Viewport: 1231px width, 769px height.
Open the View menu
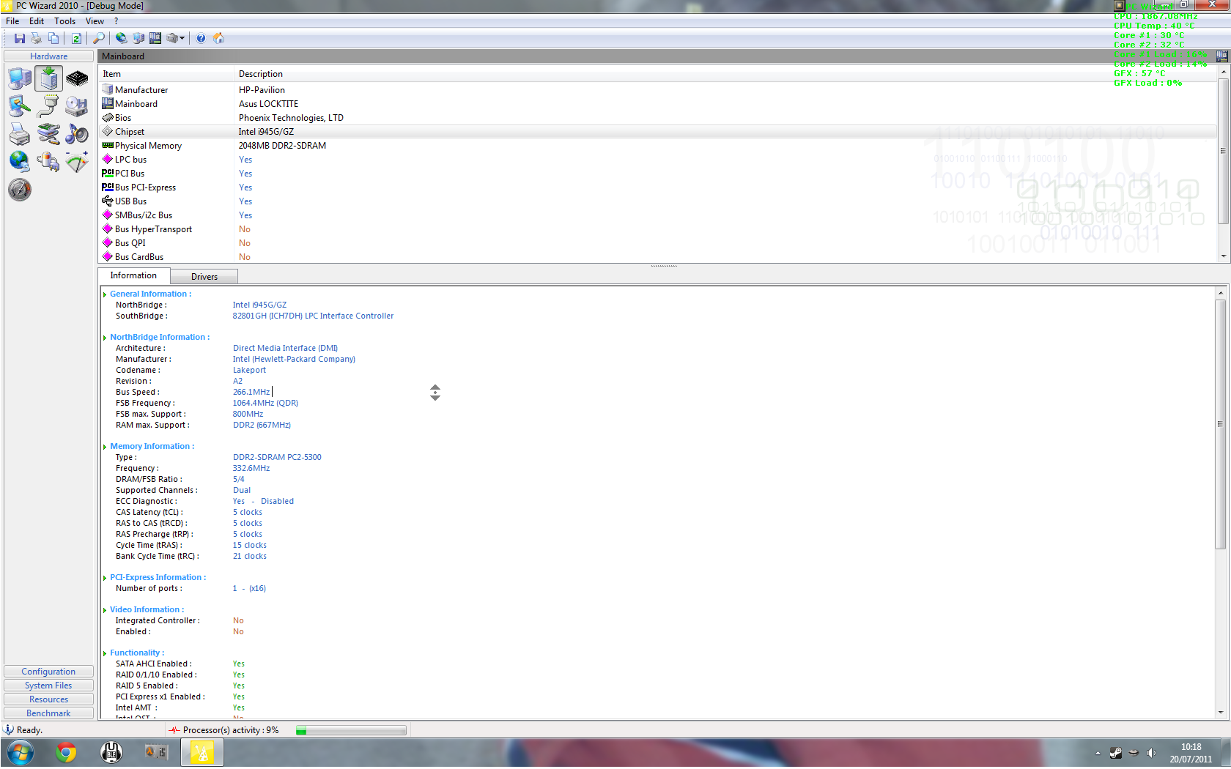click(x=95, y=21)
